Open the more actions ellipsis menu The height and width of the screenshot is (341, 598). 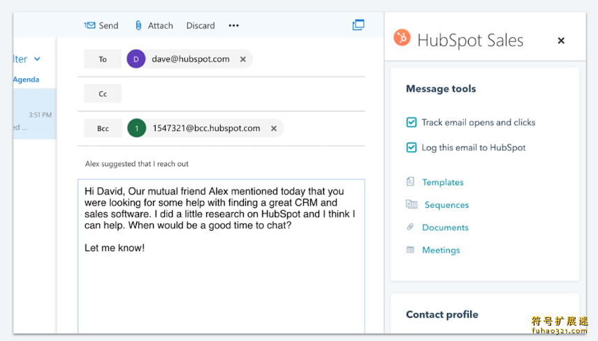click(x=234, y=26)
